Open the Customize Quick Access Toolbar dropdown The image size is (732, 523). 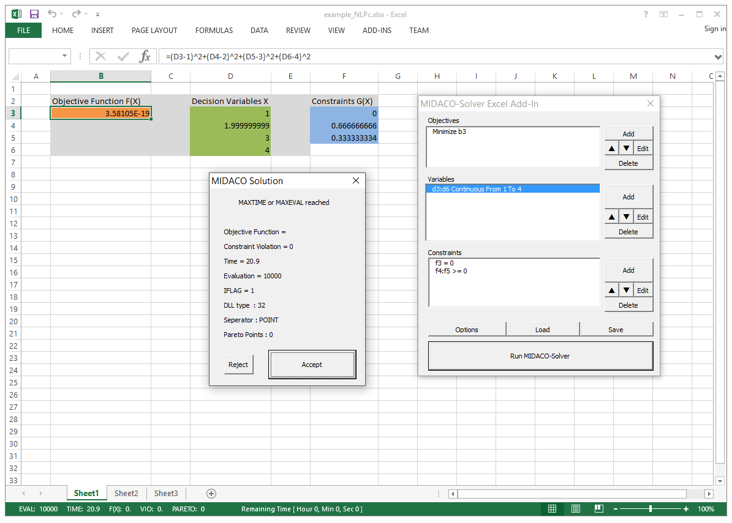[x=97, y=15]
